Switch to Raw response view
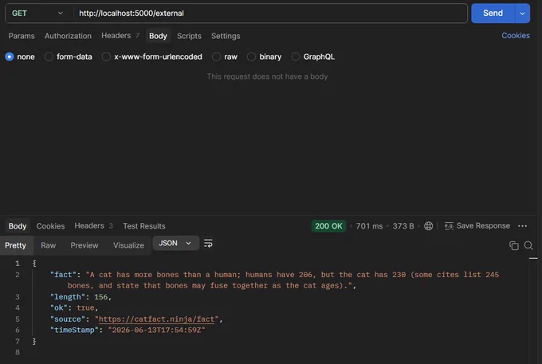 tap(49, 245)
